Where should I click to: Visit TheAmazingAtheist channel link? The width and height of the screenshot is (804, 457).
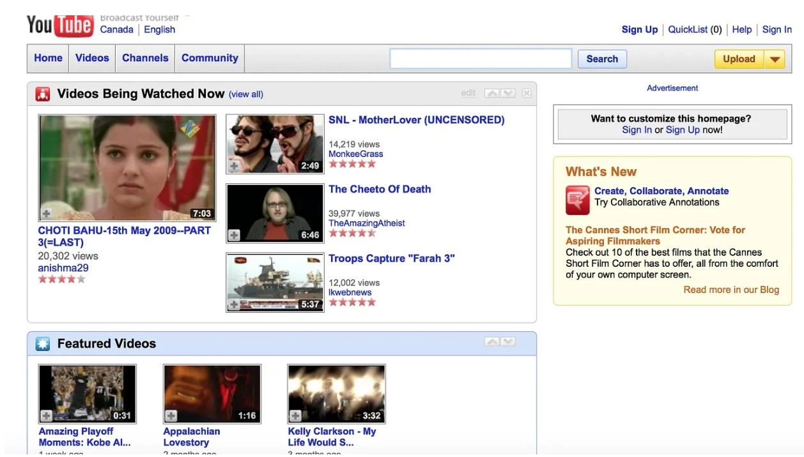367,223
